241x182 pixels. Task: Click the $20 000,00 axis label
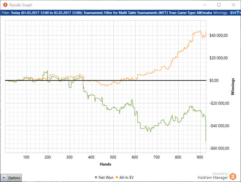pyautogui.click(x=218, y=58)
